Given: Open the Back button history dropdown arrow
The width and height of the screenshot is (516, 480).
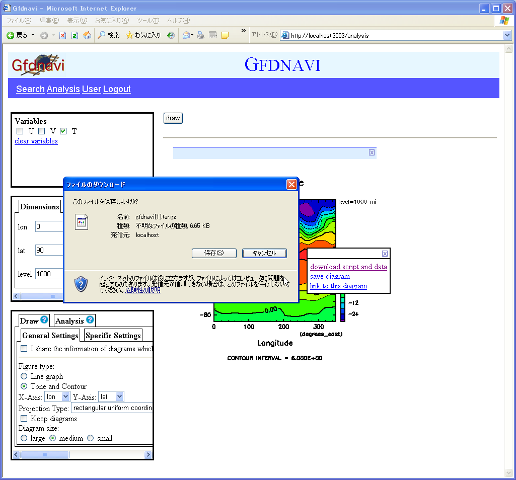Looking at the screenshot, I should (33, 35).
